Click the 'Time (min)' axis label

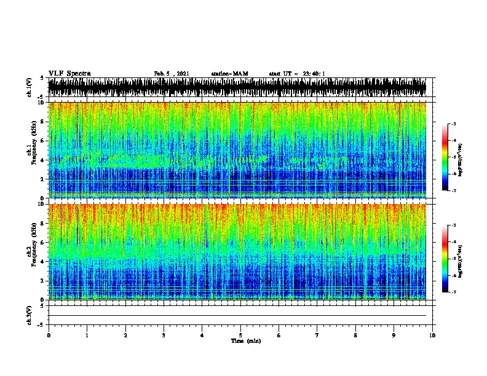(x=246, y=341)
